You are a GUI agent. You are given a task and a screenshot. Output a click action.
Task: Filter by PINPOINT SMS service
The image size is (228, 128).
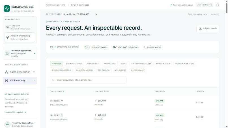click(x=110, y=64)
